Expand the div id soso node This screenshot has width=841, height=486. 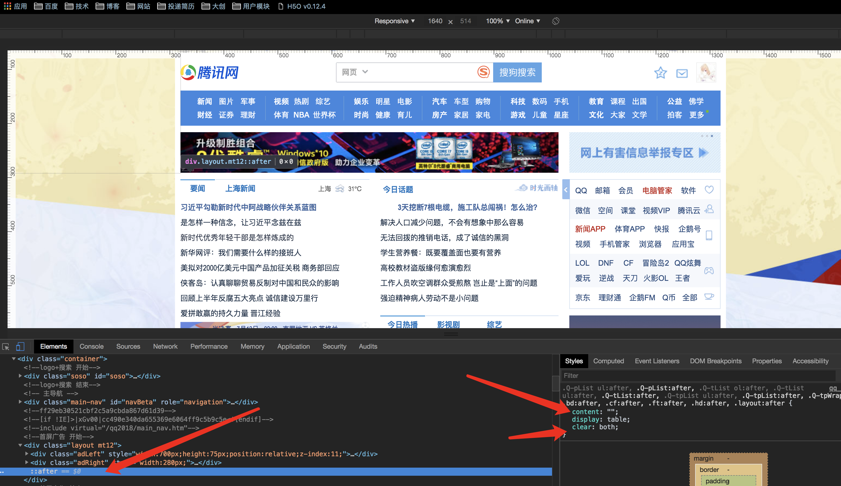[x=20, y=376]
